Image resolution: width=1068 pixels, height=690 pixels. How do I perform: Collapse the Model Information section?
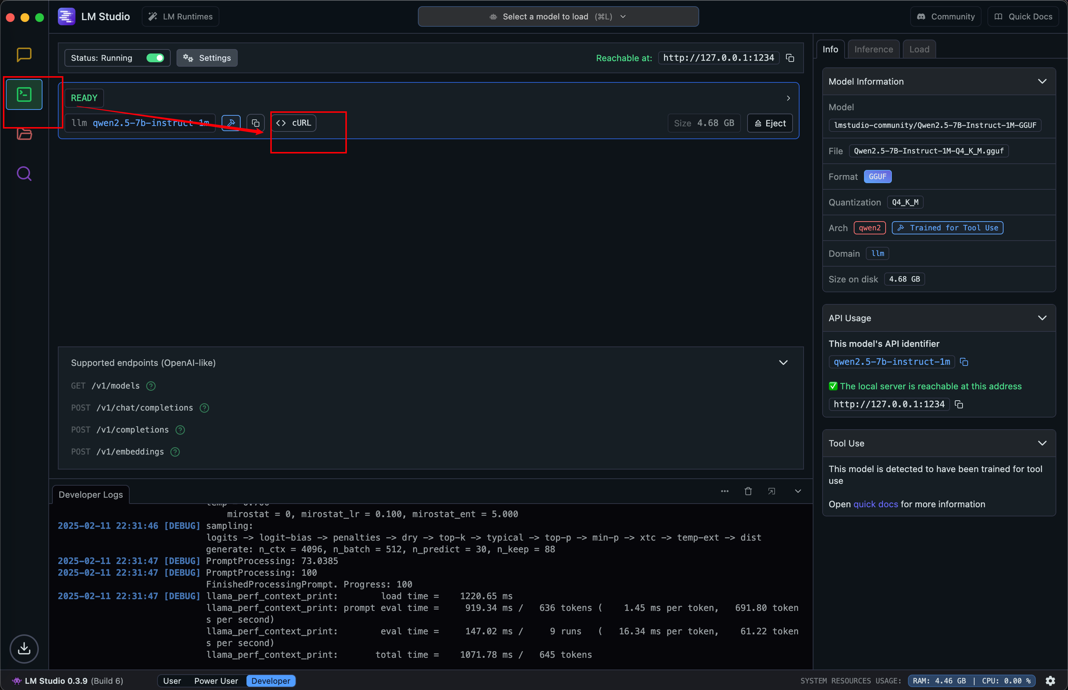pos(1042,81)
